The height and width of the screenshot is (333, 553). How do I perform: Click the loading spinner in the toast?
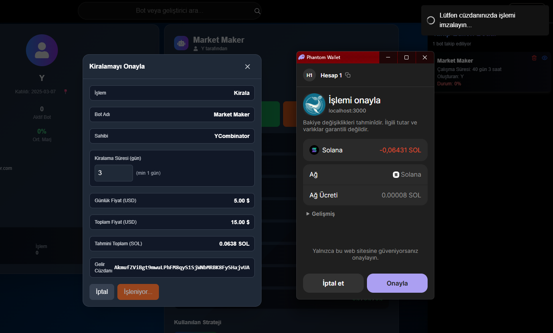coord(431,20)
